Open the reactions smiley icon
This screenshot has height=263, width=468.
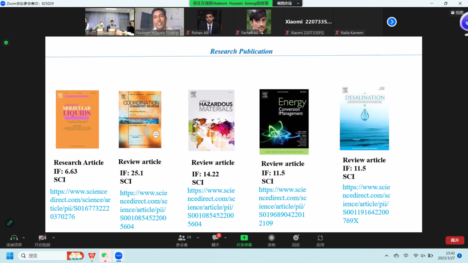click(296, 238)
